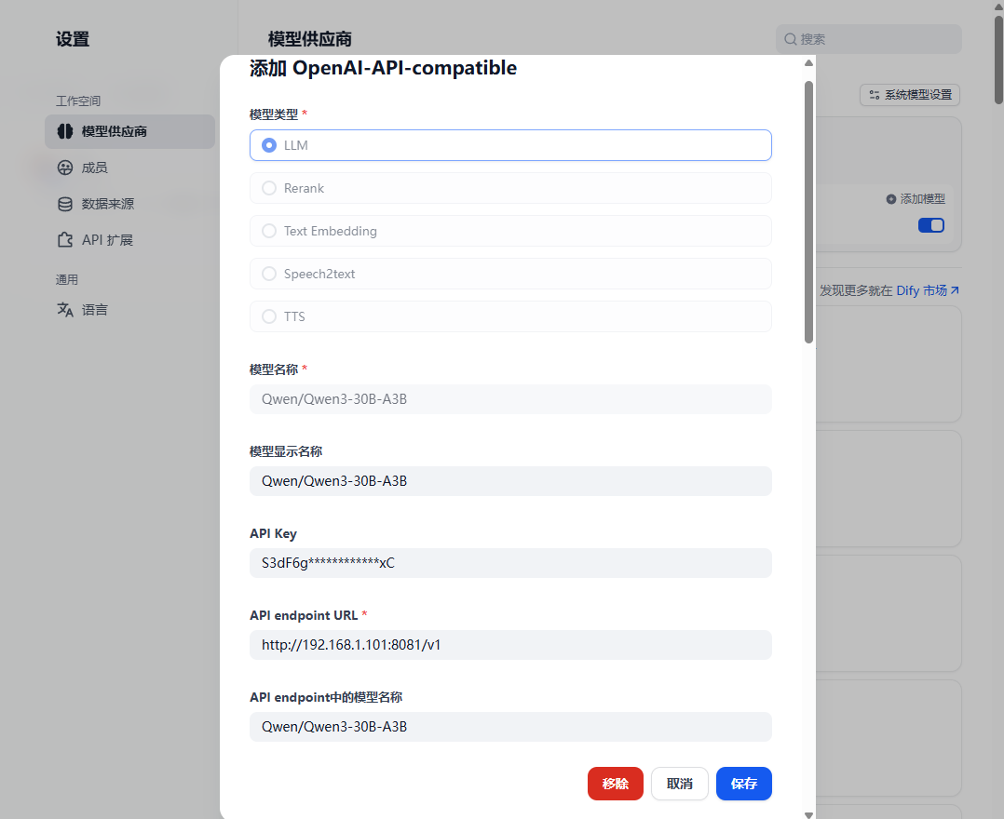
Task: Click the 模型类型 label
Action: click(x=274, y=114)
